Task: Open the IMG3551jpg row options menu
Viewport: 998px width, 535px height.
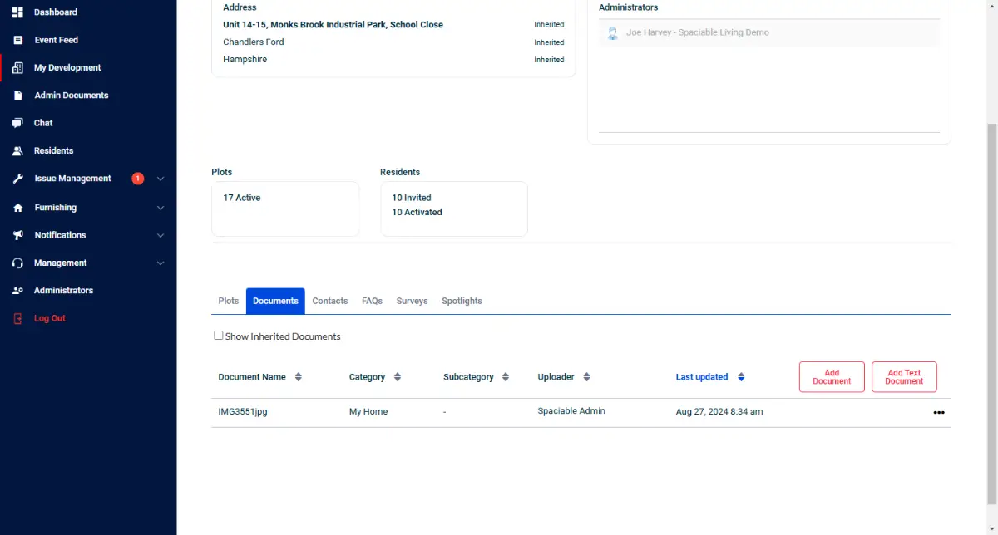Action: [939, 412]
